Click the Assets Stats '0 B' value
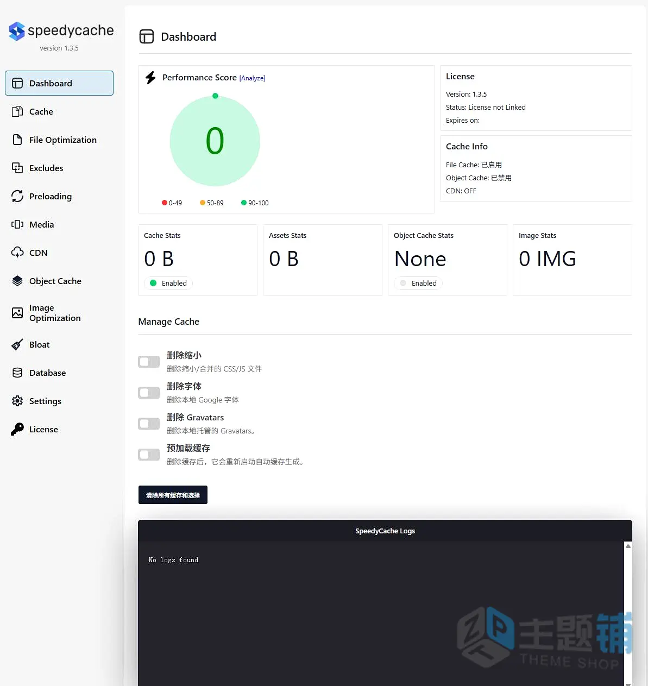The width and height of the screenshot is (648, 686). click(x=284, y=259)
